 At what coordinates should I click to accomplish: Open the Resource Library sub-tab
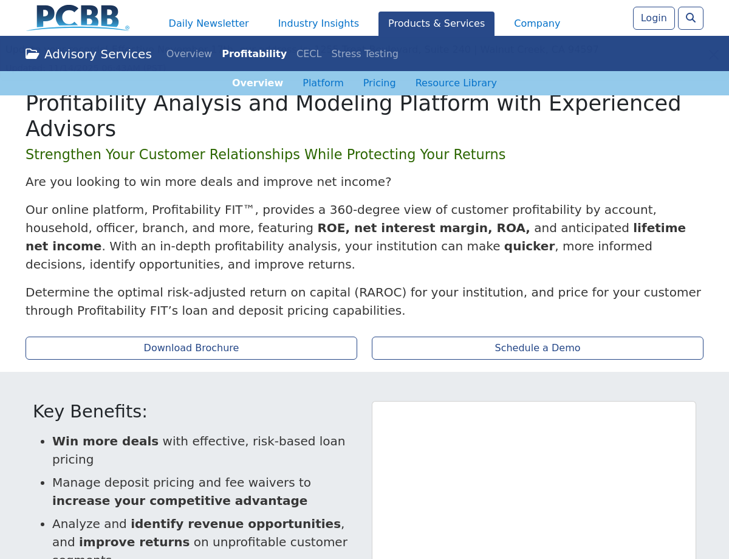[456, 83]
